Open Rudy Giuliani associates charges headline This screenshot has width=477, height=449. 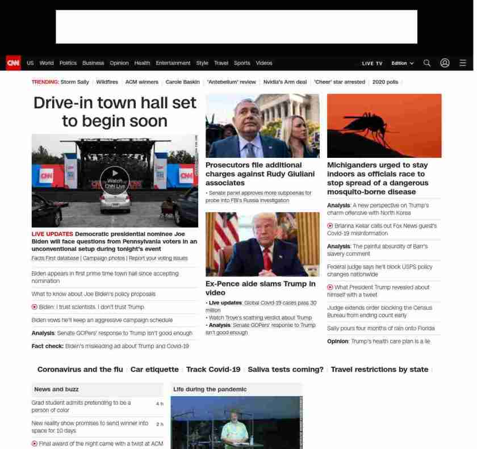[x=260, y=174]
